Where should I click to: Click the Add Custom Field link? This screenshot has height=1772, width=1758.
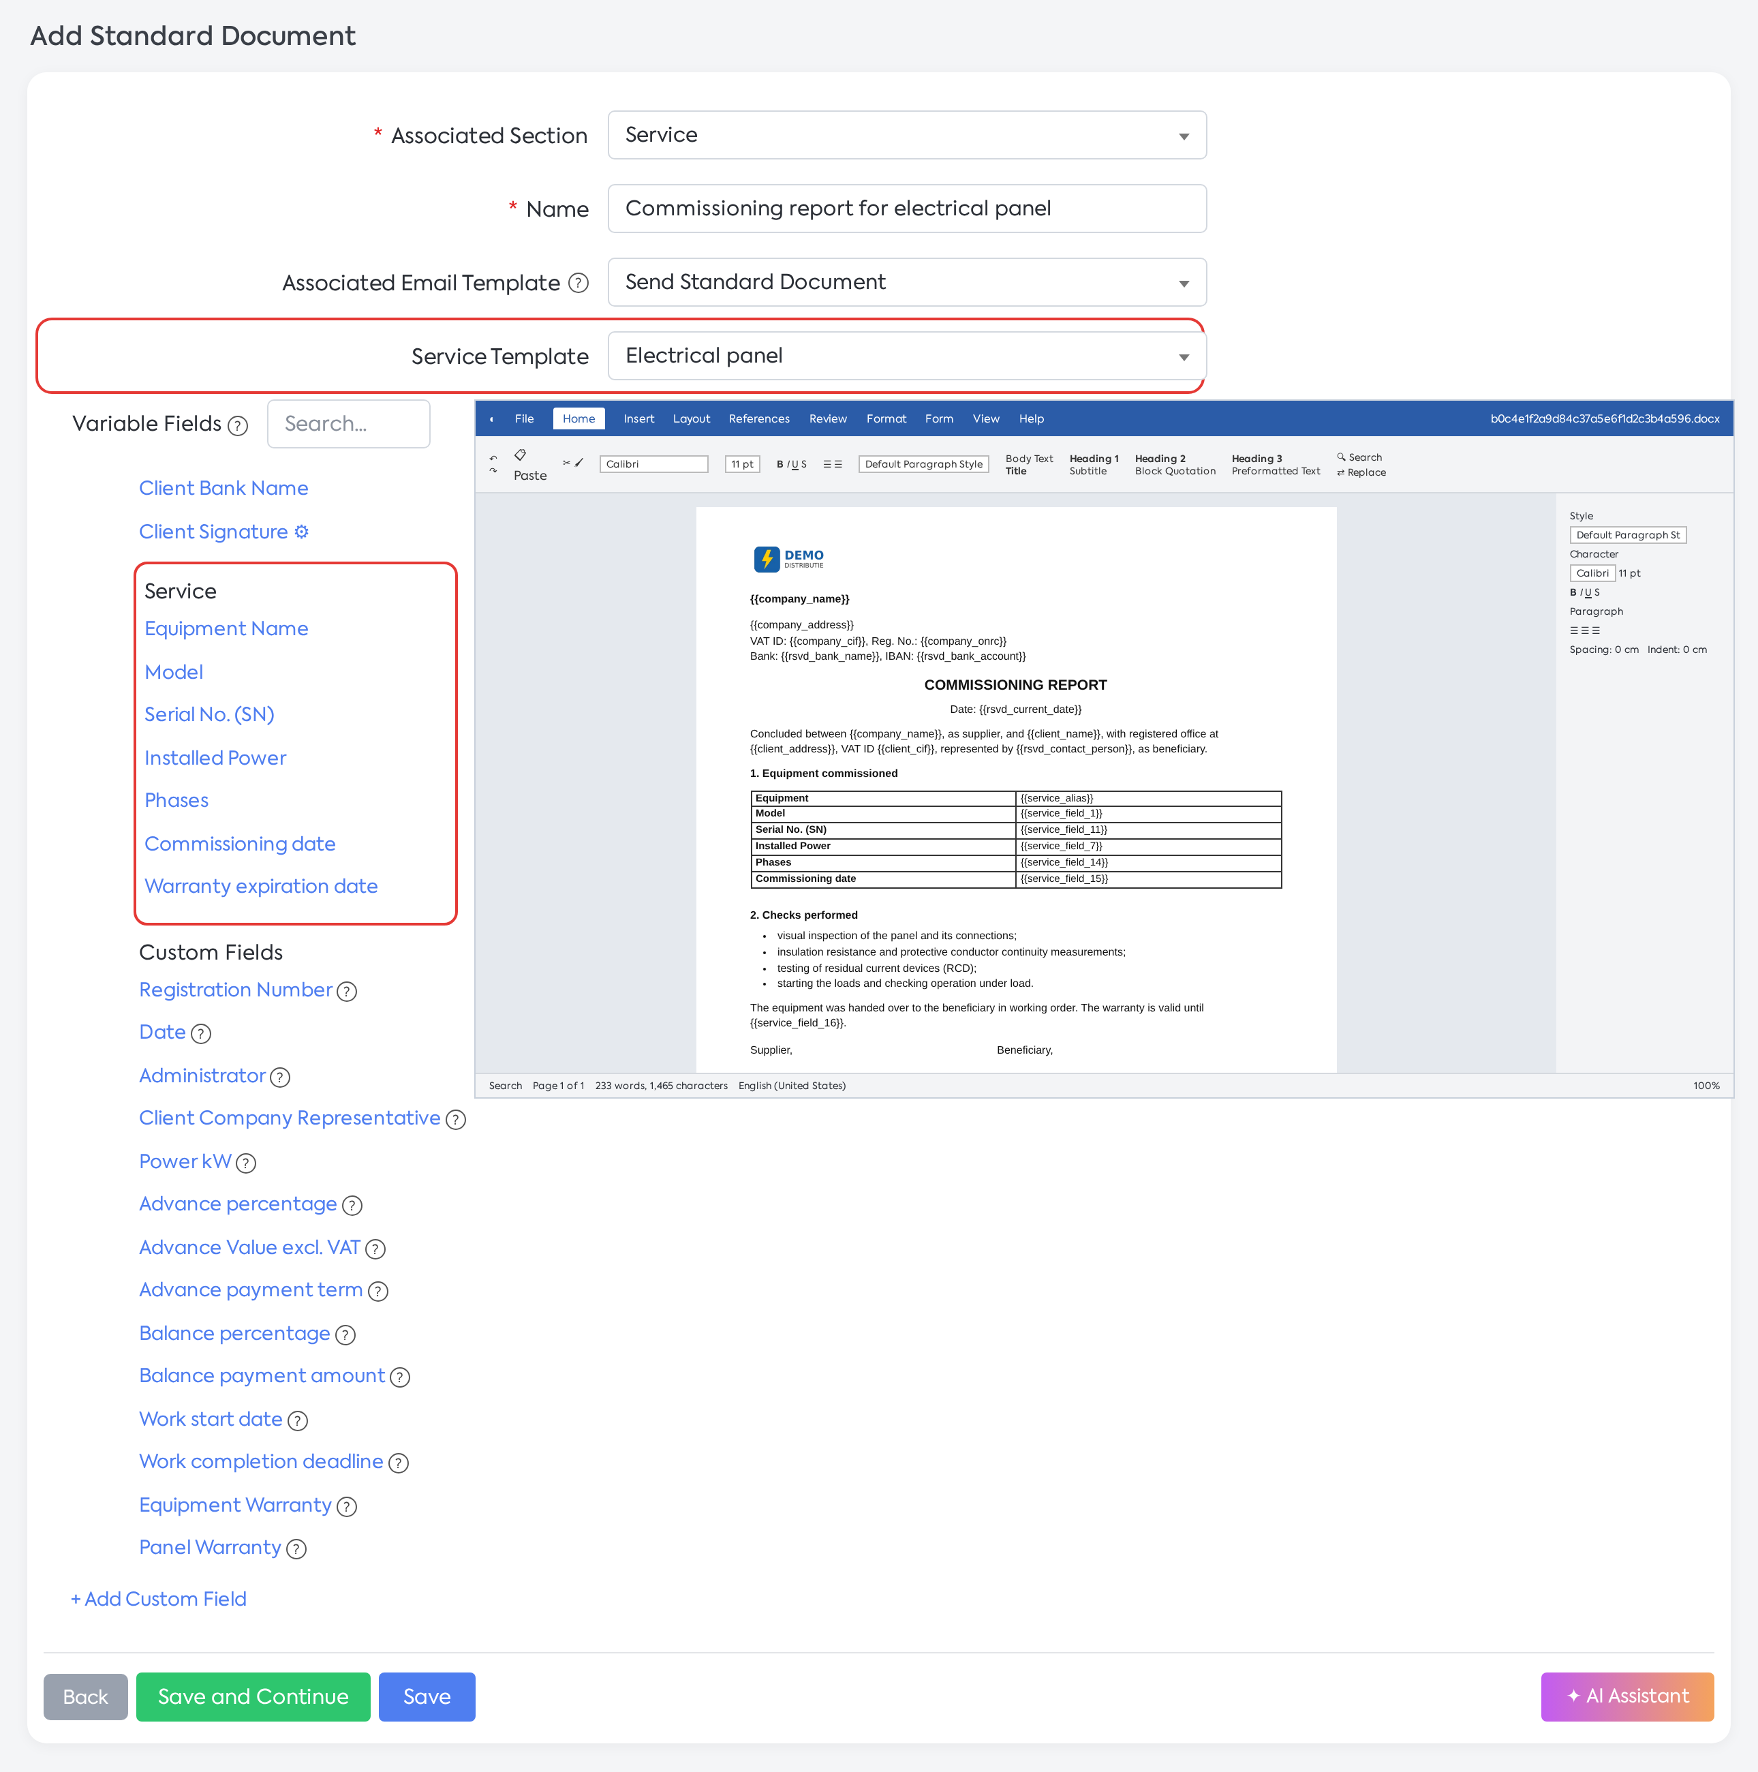pyautogui.click(x=159, y=1600)
